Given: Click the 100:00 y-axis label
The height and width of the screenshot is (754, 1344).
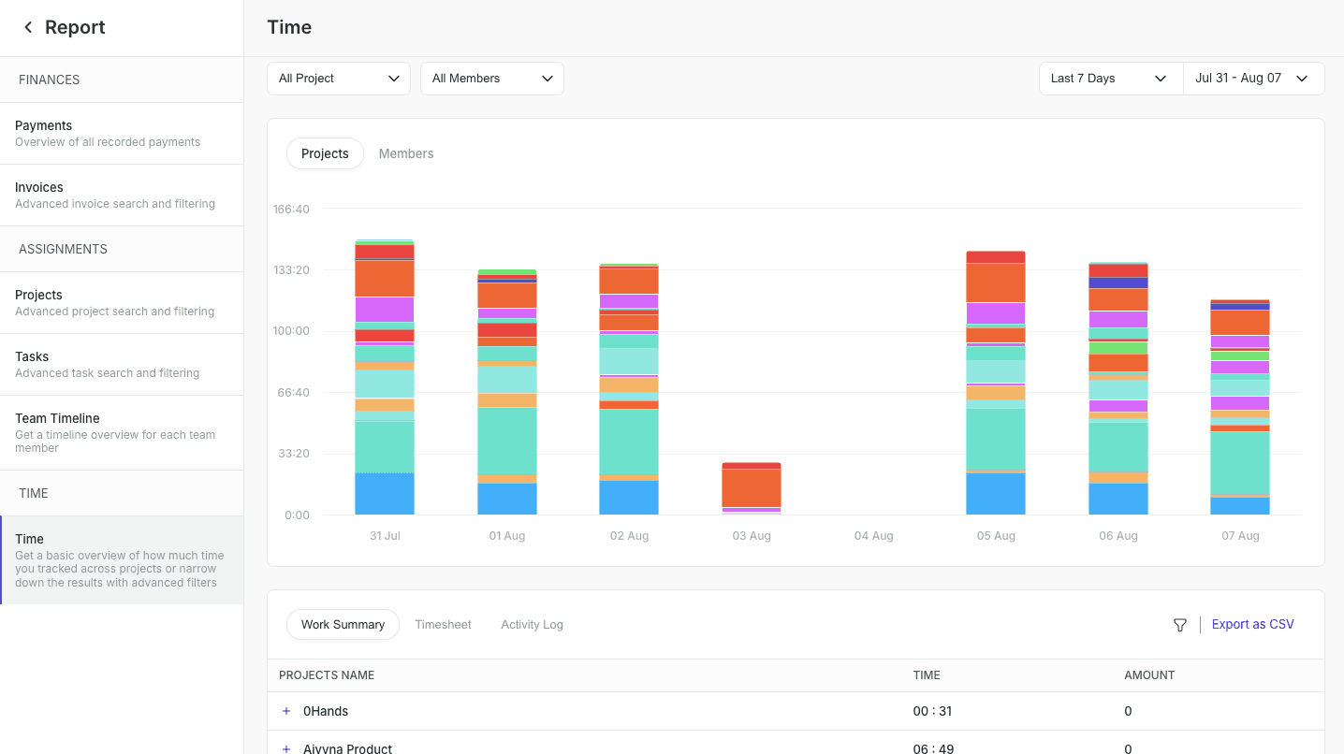Looking at the screenshot, I should tap(291, 331).
